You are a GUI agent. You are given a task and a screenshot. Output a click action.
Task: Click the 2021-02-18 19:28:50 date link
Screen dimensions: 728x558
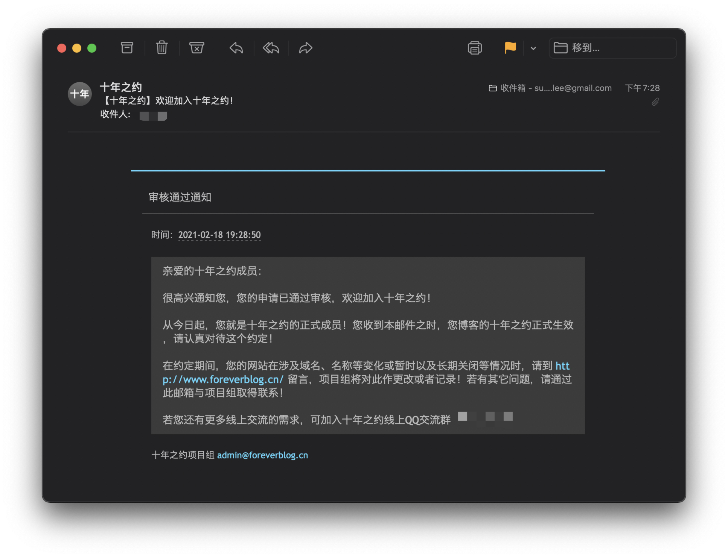point(219,235)
